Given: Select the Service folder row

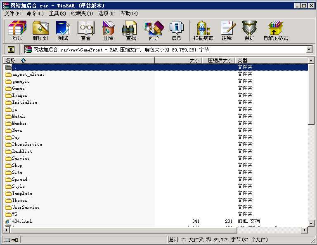Looking at the screenshot, I should click(156, 158).
